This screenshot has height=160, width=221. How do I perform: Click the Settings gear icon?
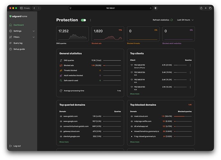(11, 31)
